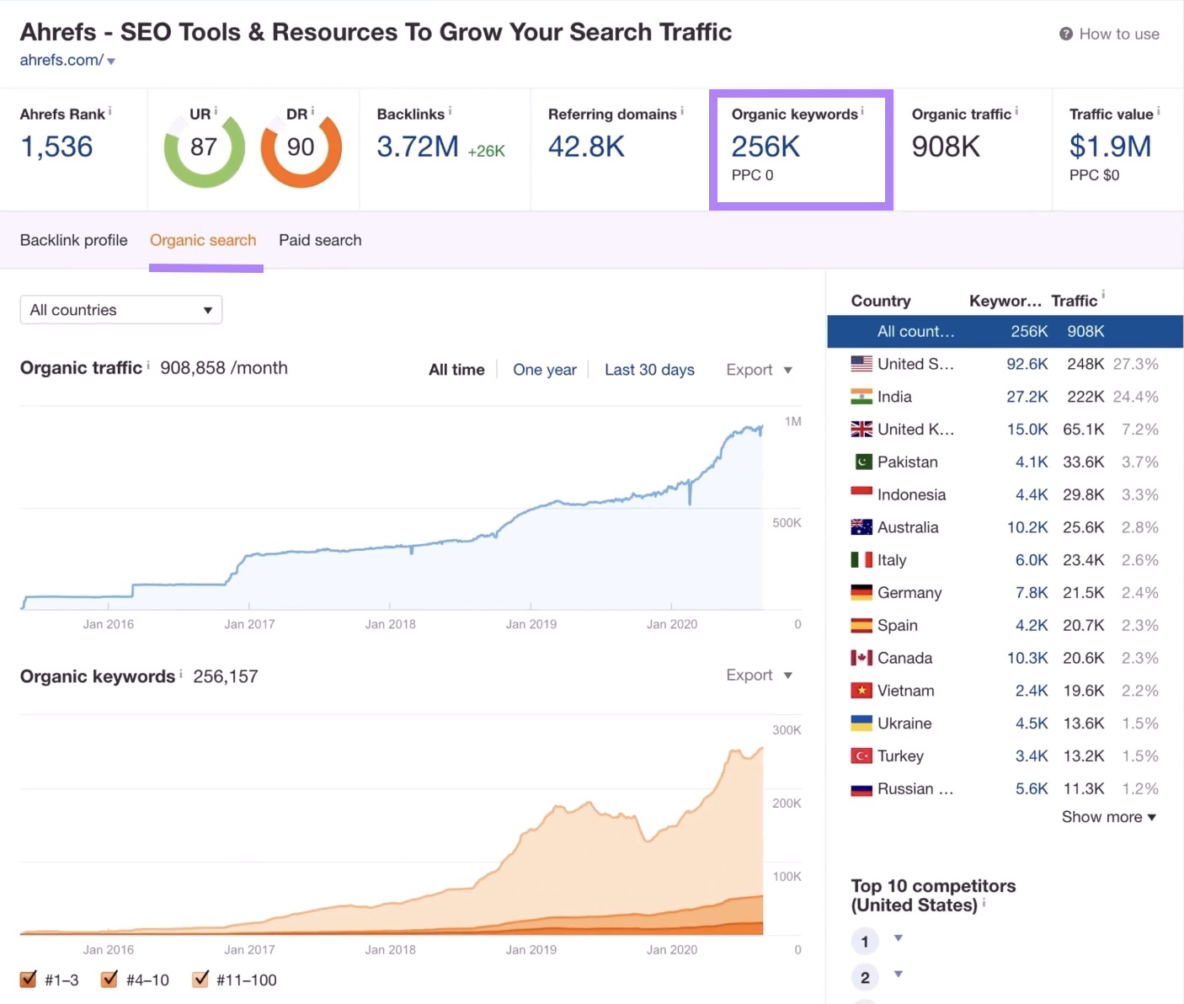Switch to Backlink profile tab
Screen dimensions: 1184x1004
(74, 240)
